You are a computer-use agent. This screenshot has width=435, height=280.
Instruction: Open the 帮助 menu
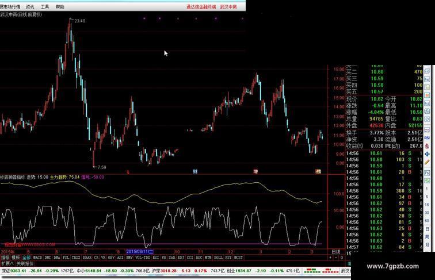tap(60, 7)
